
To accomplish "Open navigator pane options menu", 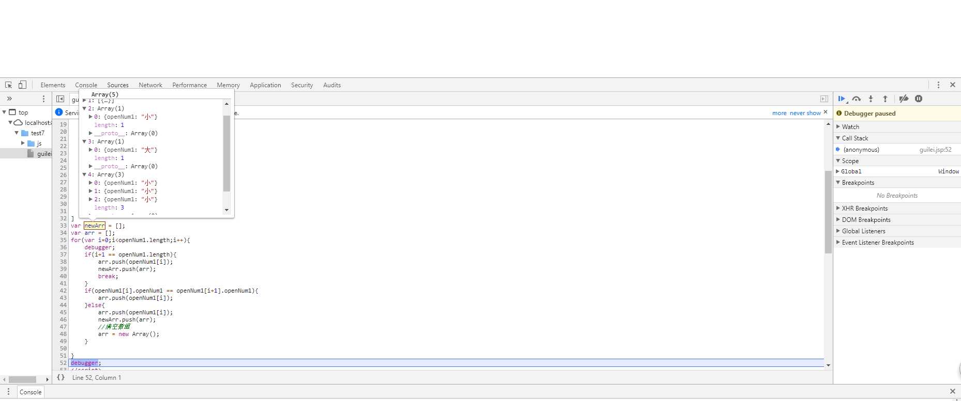I will (43, 99).
